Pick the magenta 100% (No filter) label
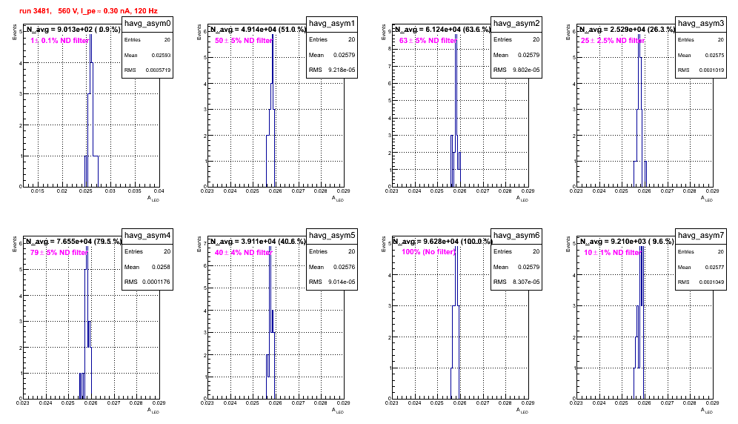Image resolution: width=738 pixels, height=424 pixels. 429,252
